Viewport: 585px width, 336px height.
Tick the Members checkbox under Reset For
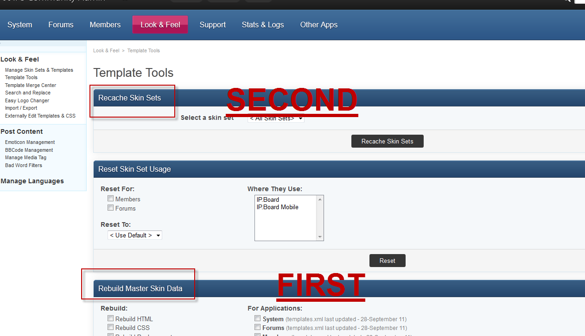[x=111, y=199]
